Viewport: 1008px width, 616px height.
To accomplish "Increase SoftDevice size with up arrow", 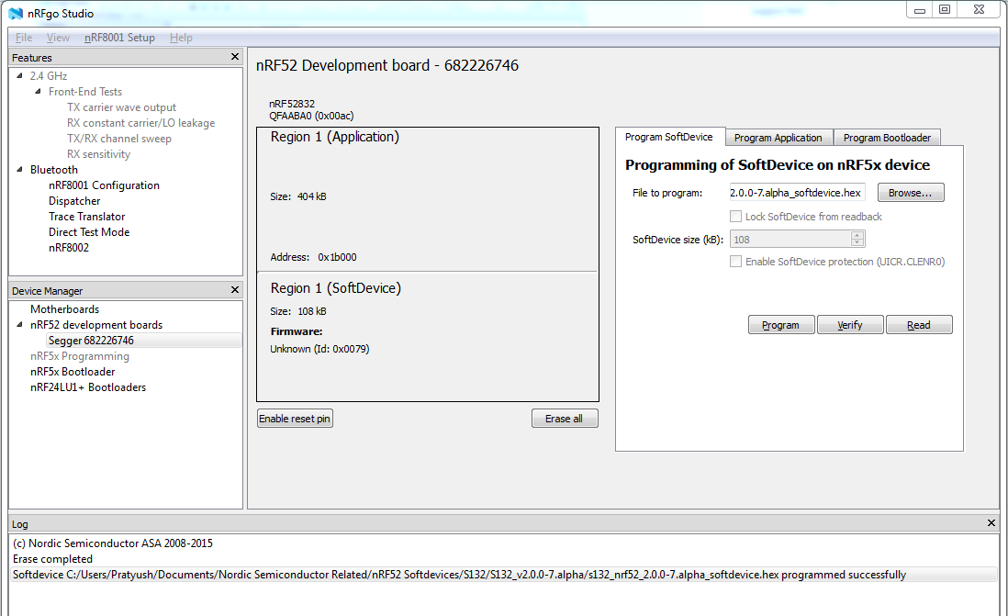I will [857, 235].
